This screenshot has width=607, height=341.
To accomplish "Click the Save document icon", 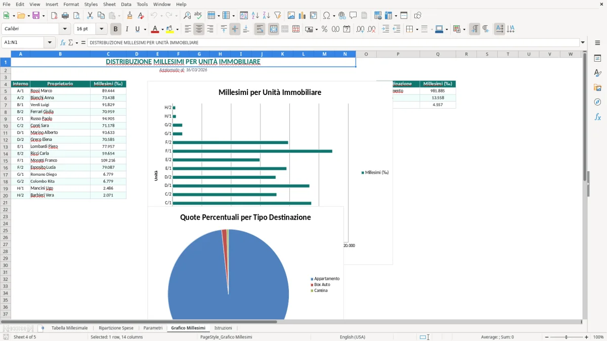I will coord(36,16).
